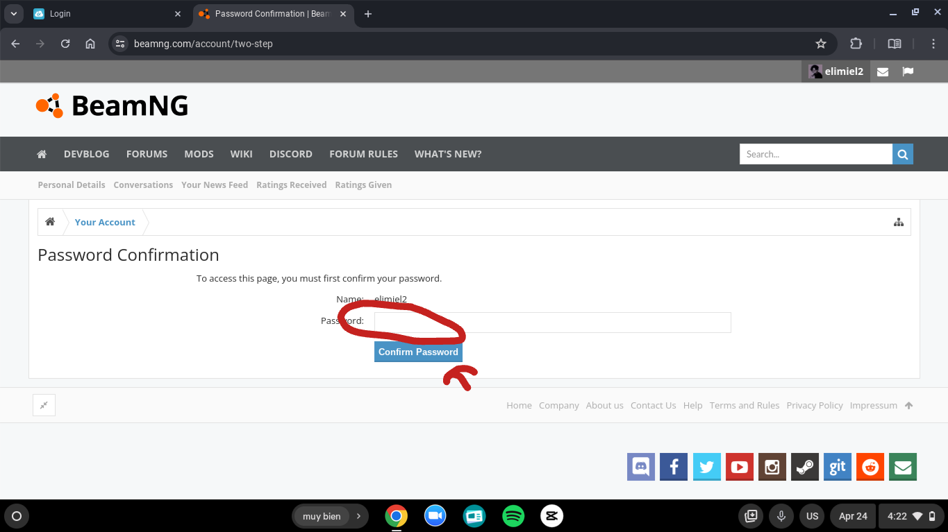Screen dimensions: 948x532
Task: Open alerts flag icon in user bar
Action: (x=908, y=71)
